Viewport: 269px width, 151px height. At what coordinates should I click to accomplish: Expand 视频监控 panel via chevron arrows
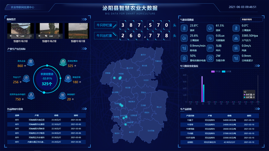pos(84,20)
